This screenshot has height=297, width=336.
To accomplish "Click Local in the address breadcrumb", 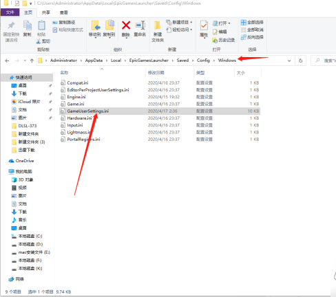I will coord(116,60).
